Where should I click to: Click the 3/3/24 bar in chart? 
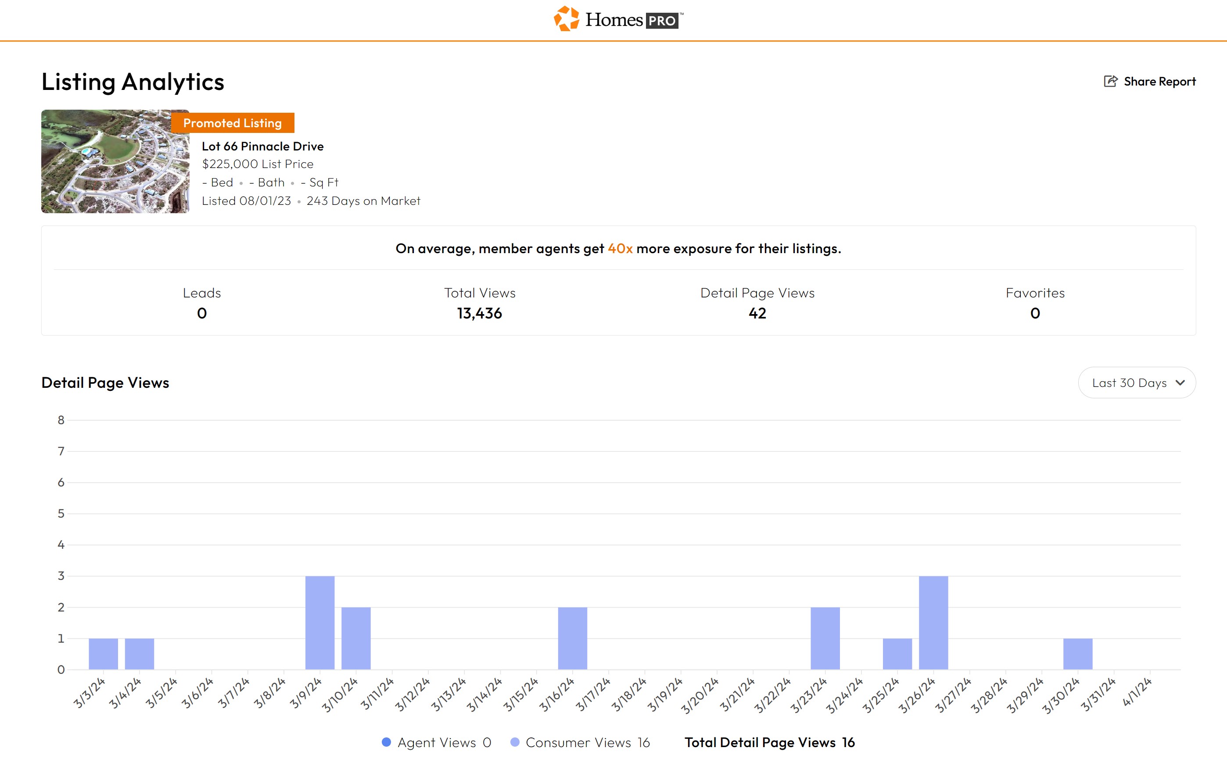103,654
